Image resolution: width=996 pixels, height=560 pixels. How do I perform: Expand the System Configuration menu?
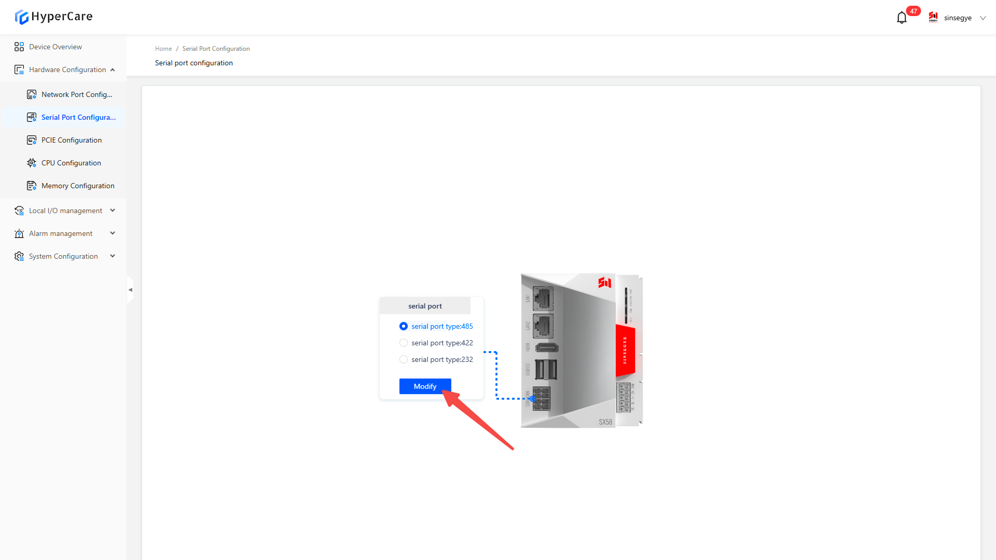pyautogui.click(x=113, y=256)
